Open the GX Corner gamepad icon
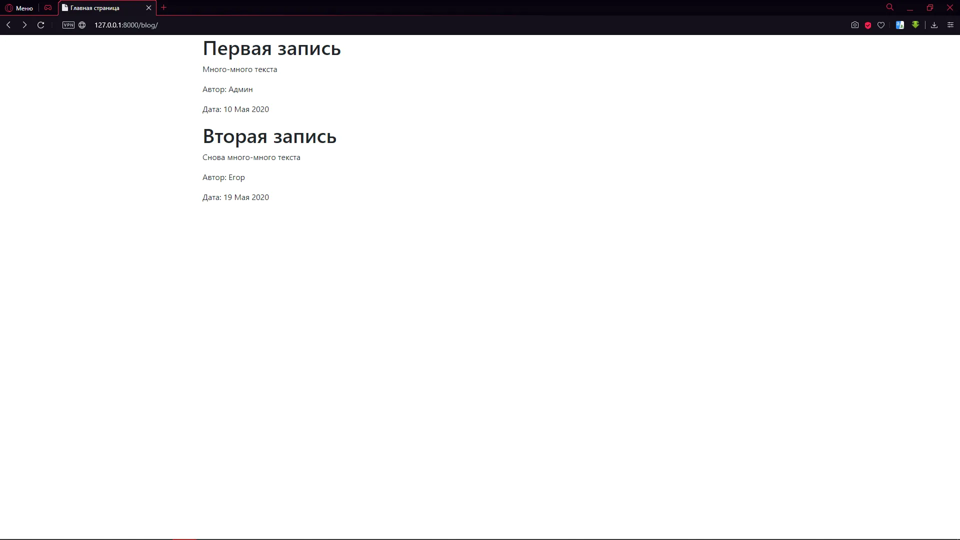Screen dimensions: 960x540 coord(48,8)
